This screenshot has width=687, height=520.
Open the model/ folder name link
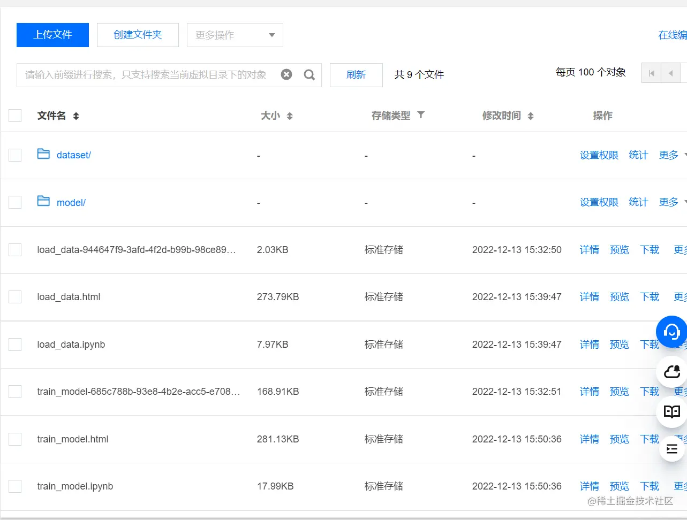click(71, 203)
